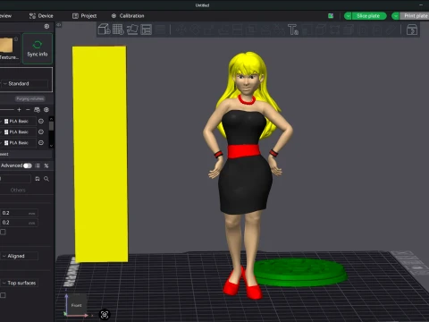Screen dimensions: 429x322
Task: Select the Cut tool in the toolbar
Action: [x=237, y=30]
